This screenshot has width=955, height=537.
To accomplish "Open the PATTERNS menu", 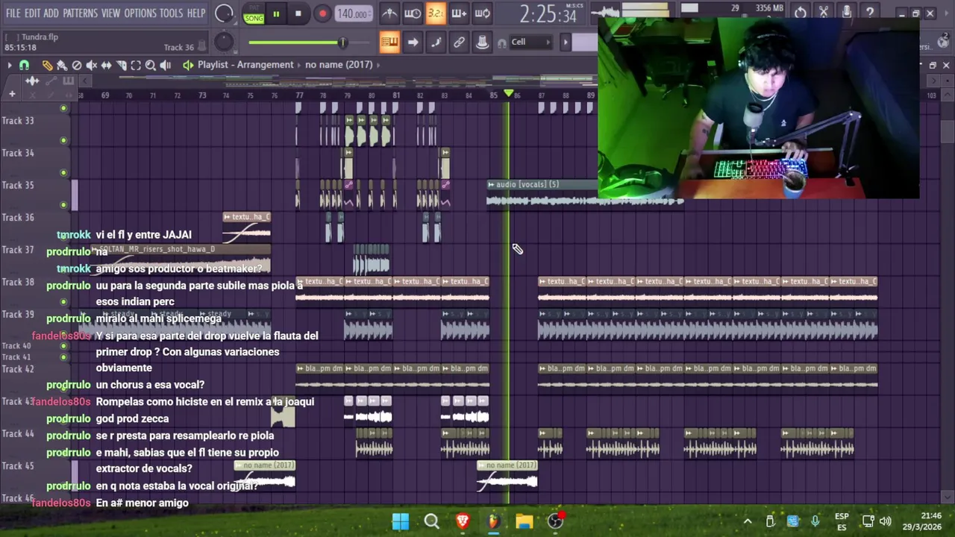I will 80,13.
